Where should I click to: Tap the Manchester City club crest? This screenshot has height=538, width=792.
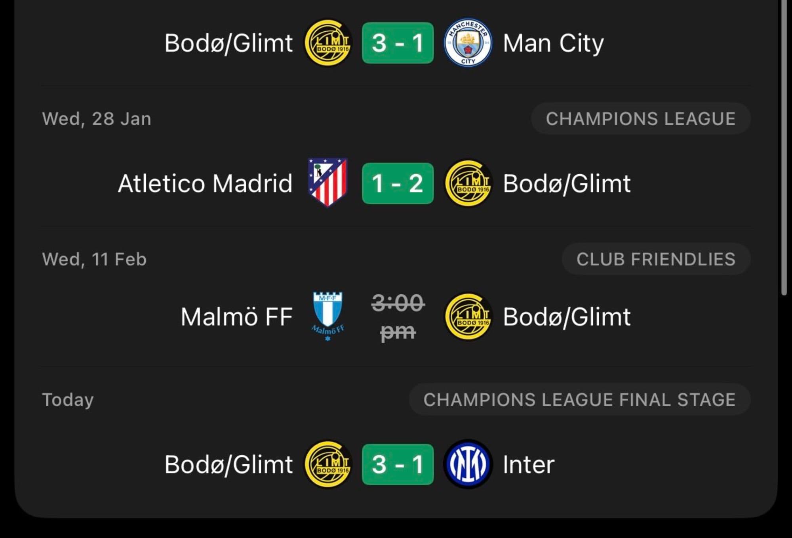tap(468, 43)
